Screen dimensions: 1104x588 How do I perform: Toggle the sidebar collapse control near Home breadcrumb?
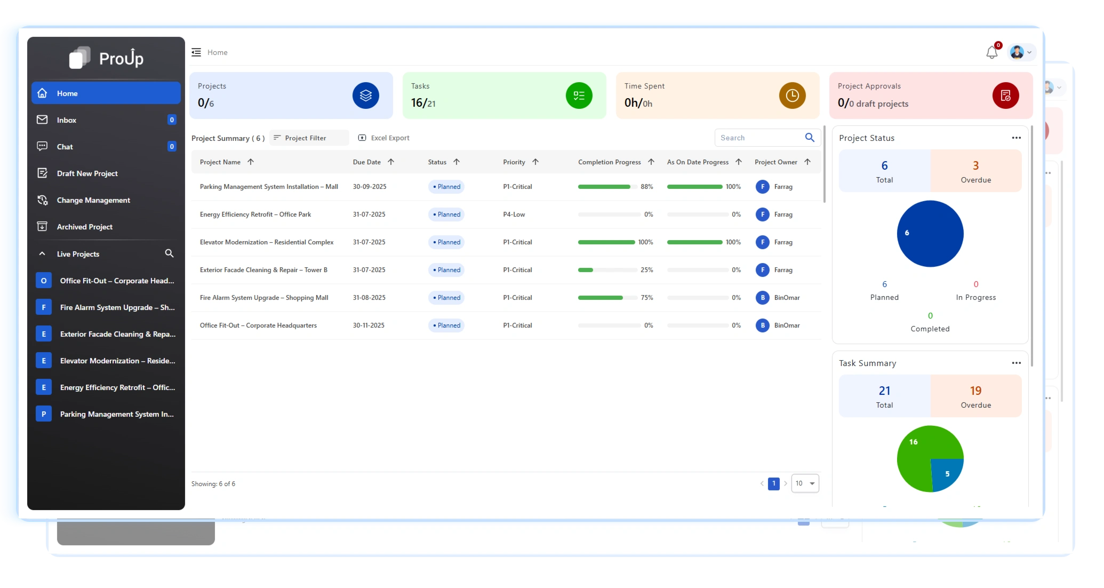(x=196, y=52)
